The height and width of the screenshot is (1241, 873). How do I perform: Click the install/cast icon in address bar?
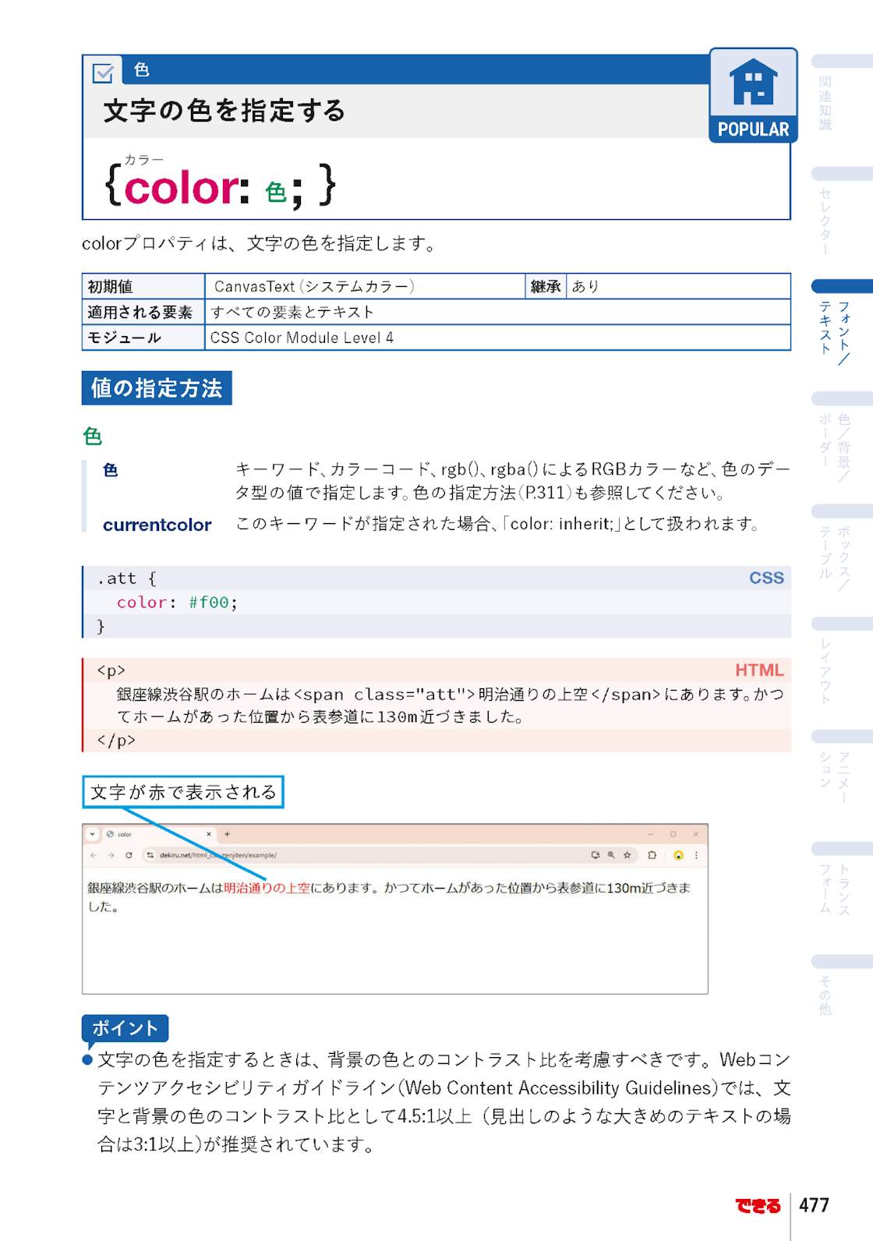coord(596,855)
